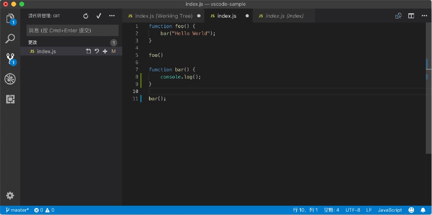Toggle split editor layout

pyautogui.click(x=411, y=16)
